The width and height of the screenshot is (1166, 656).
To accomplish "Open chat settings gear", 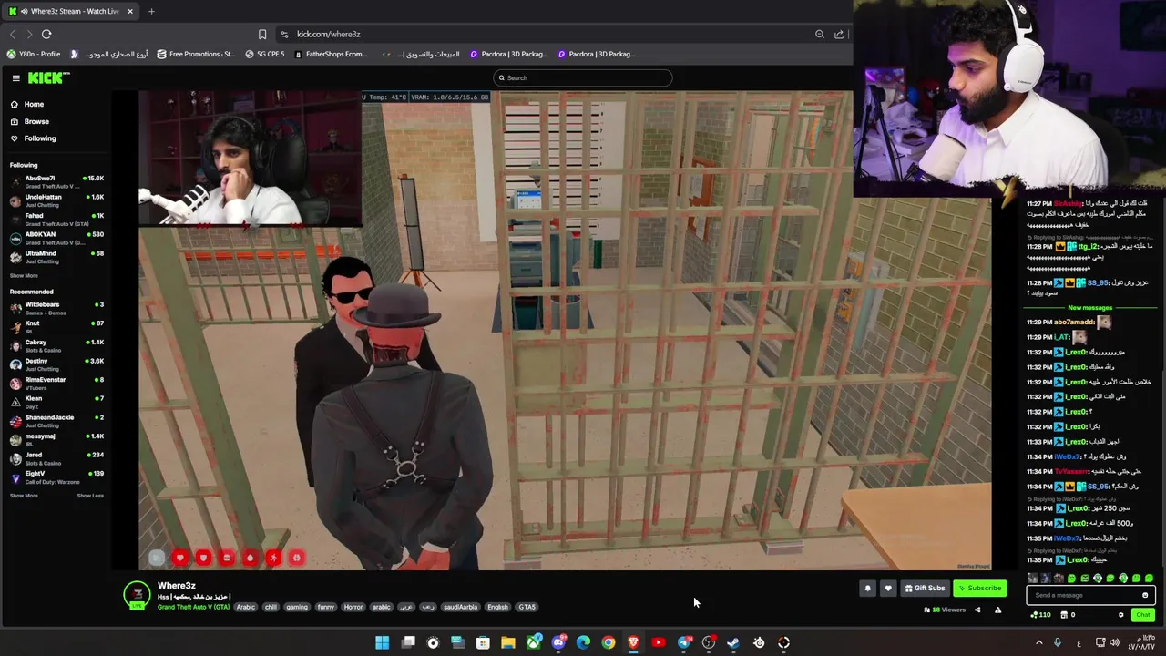I will pyautogui.click(x=1121, y=615).
